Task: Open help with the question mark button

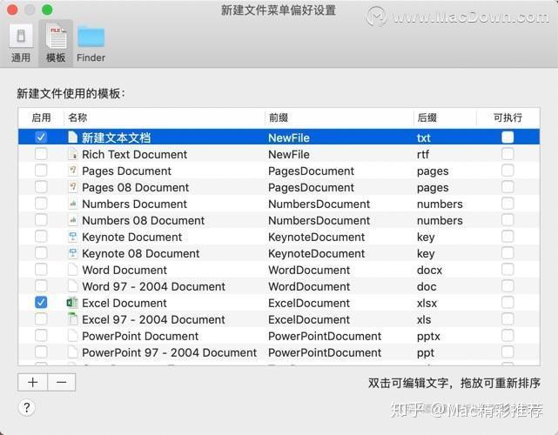Action: (x=27, y=408)
